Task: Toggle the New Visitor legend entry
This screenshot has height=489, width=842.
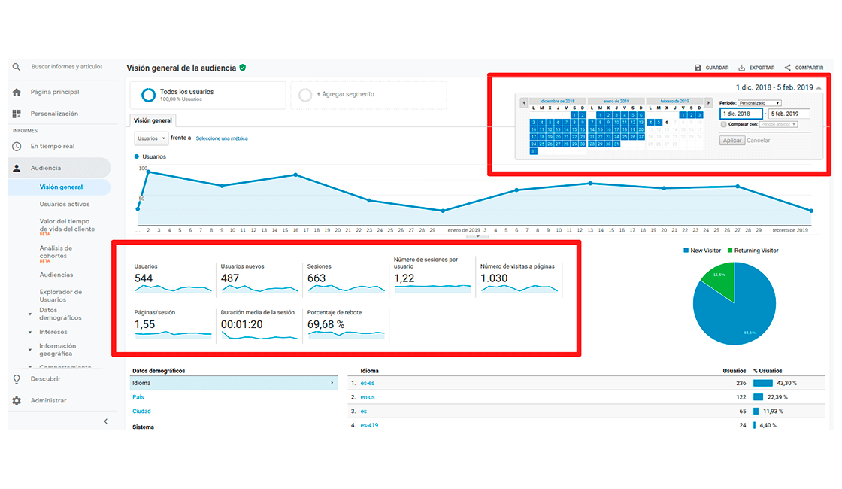Action: (x=705, y=250)
